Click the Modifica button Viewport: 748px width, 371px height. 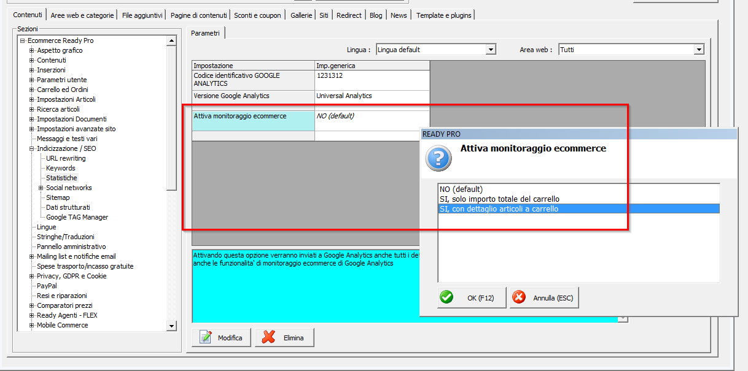(222, 337)
